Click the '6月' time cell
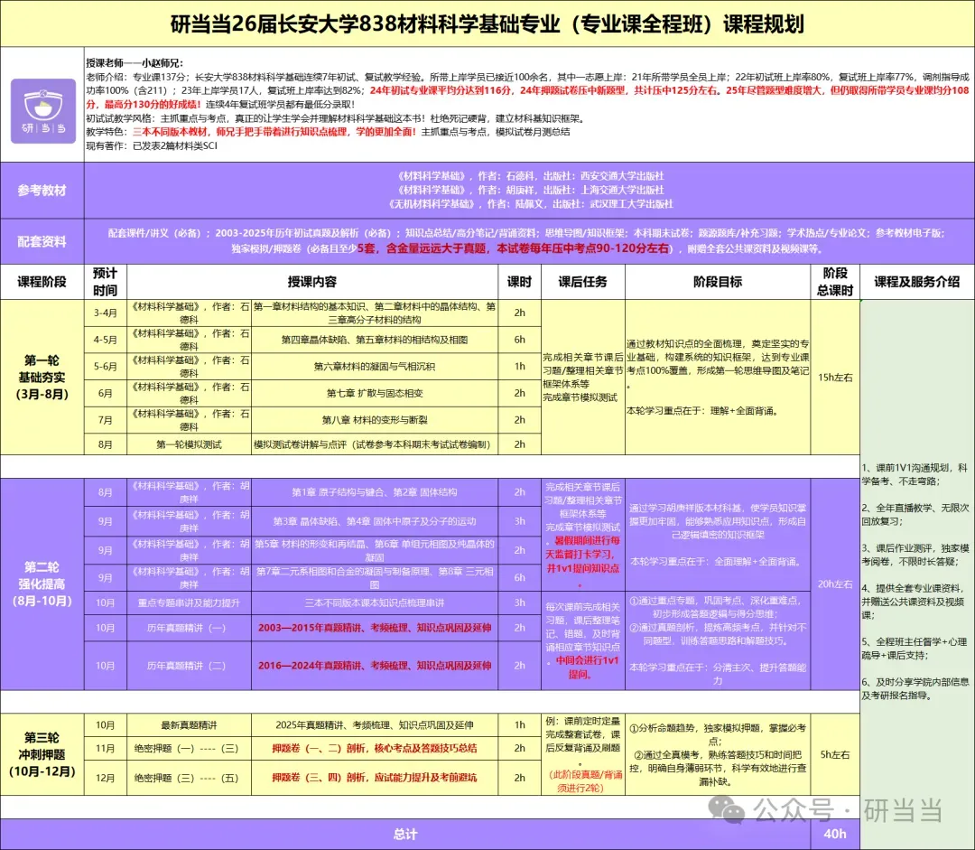 tap(105, 393)
